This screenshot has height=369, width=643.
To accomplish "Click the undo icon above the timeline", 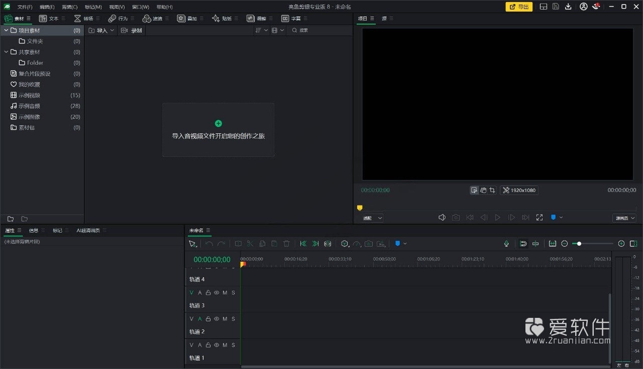I will (x=209, y=244).
